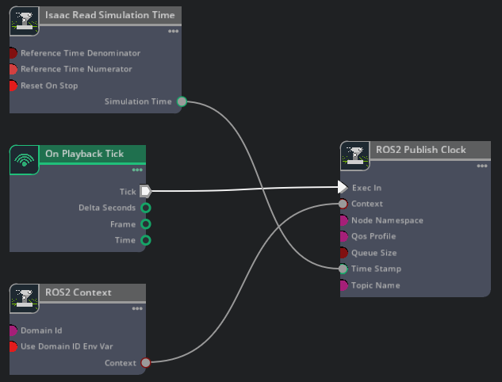Click the Queue Size label

[374, 253]
